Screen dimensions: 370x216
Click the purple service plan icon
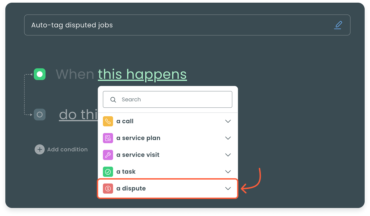pyautogui.click(x=108, y=138)
